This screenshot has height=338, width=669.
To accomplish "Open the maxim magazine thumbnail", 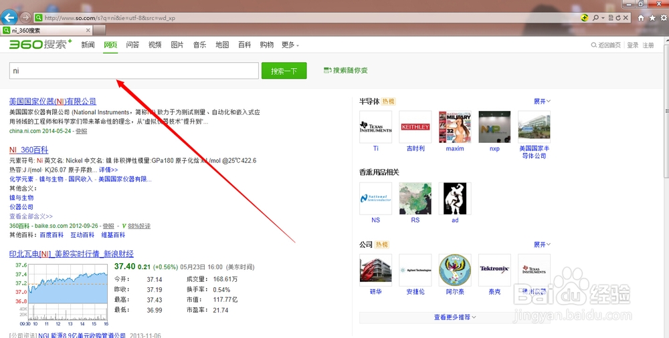I will coord(455,127).
